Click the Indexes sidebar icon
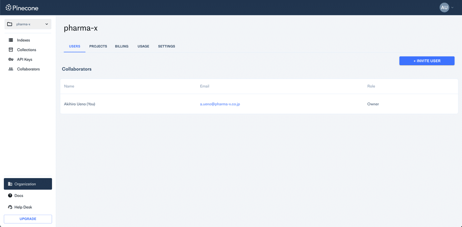Viewport: 462px width, 227px height. [x=11, y=40]
